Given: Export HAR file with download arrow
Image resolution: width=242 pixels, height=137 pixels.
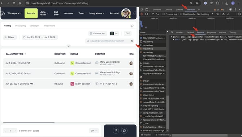Looking at the screenshot, I should (x=228, y=14).
